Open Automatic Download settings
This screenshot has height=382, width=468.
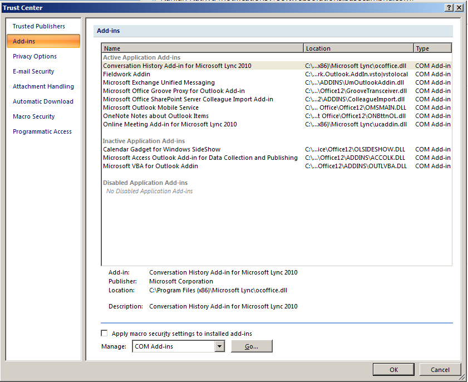click(43, 101)
